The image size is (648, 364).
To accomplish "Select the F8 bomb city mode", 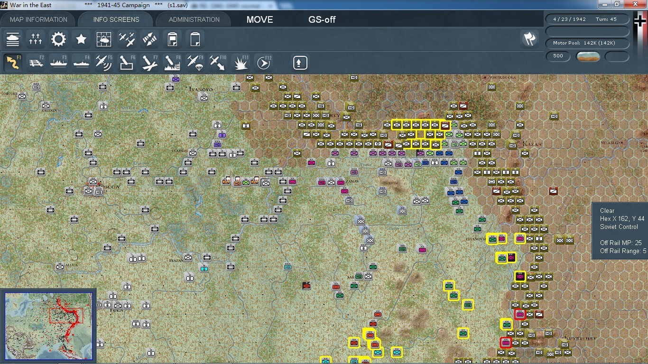I will (x=173, y=63).
